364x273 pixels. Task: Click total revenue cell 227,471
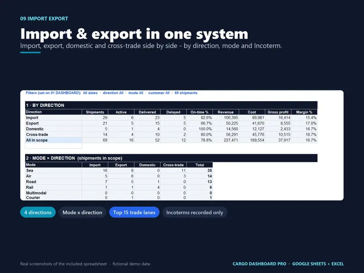226,140
